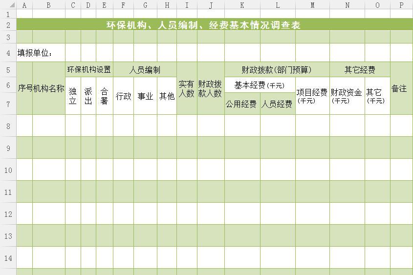Click the 独立 cell
The width and height of the screenshot is (413, 275).
[73, 96]
